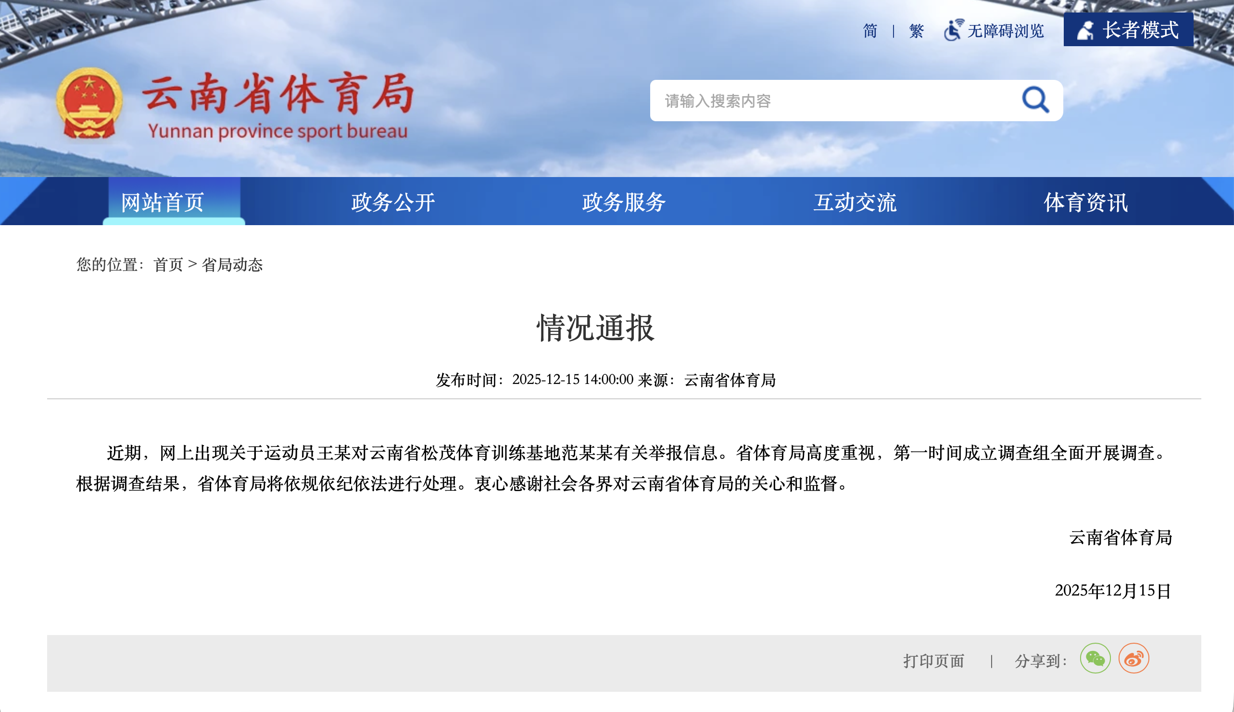Viewport: 1234px width, 712px height.
Task: Go to 网站首页 tab
Action: pyautogui.click(x=162, y=203)
